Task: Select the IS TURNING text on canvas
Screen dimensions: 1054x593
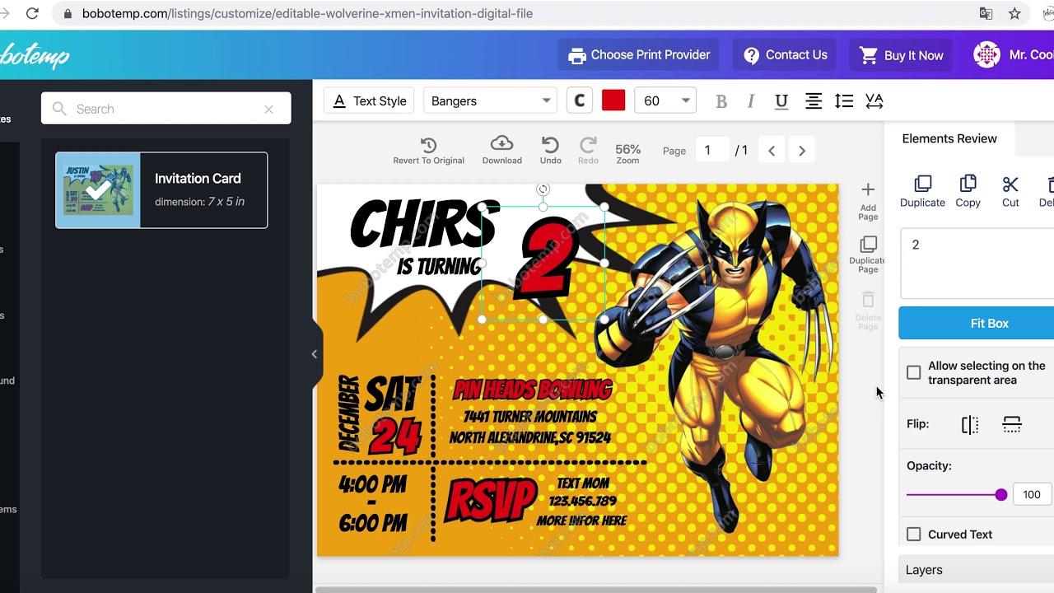Action: click(439, 266)
